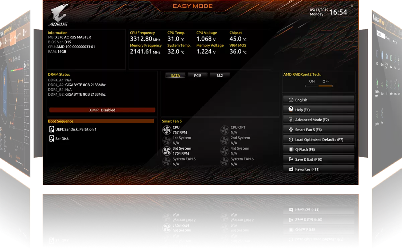Screen dimensions: 402x248
Task: Click the DDR4_B2 GIGABYTE 8GB entry
Action: click(77, 94)
